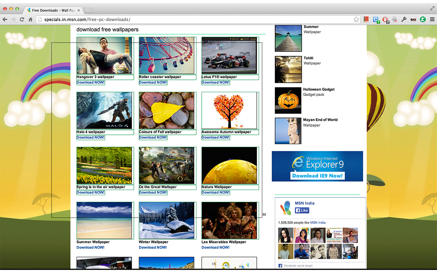Click the Halo 4 wallpaper title text
The width and height of the screenshot is (437, 273).
(91, 132)
